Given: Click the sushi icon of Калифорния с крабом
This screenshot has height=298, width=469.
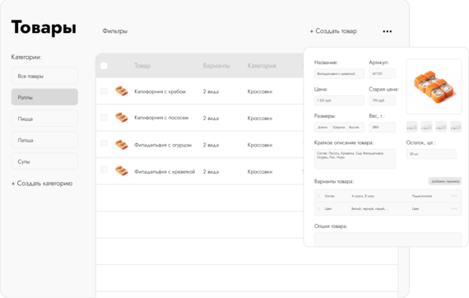Looking at the screenshot, I should [x=122, y=91].
